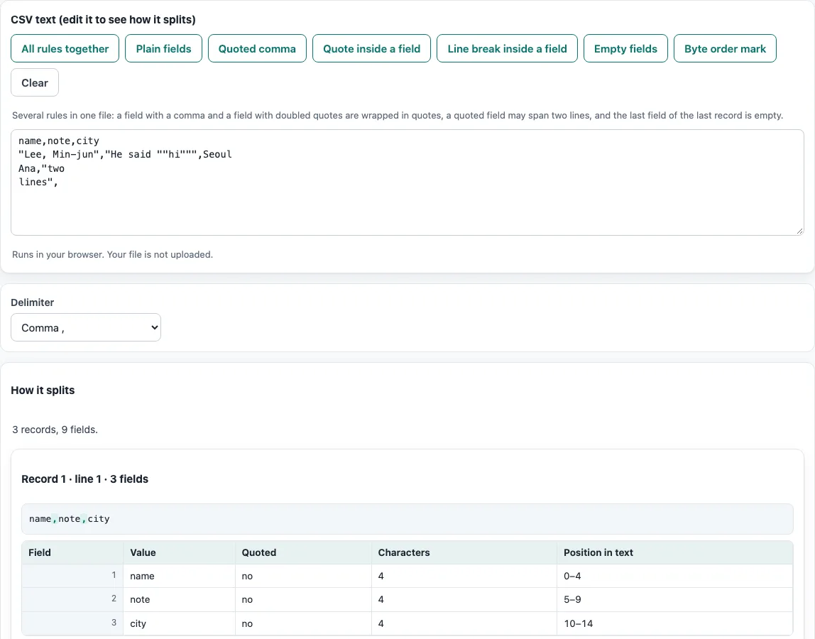Image resolution: width=815 pixels, height=639 pixels.
Task: Load the "All rules together" example
Action: [65, 48]
